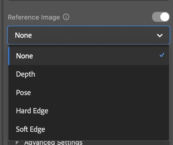The height and width of the screenshot is (145, 173).
Task: Click the blue highlight bar beside None
Action: click(x=9, y=56)
